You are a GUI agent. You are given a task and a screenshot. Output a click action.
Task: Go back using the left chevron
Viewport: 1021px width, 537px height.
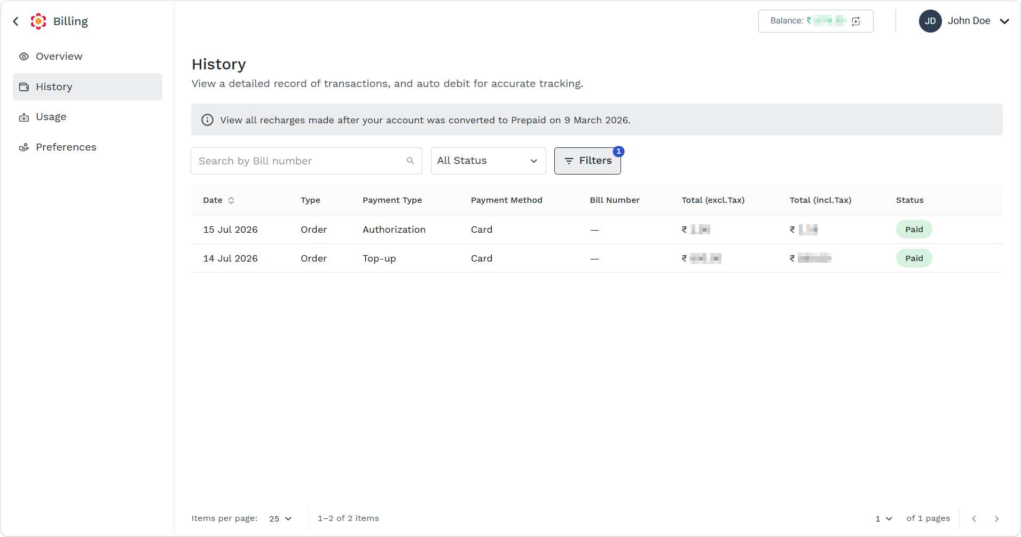16,21
